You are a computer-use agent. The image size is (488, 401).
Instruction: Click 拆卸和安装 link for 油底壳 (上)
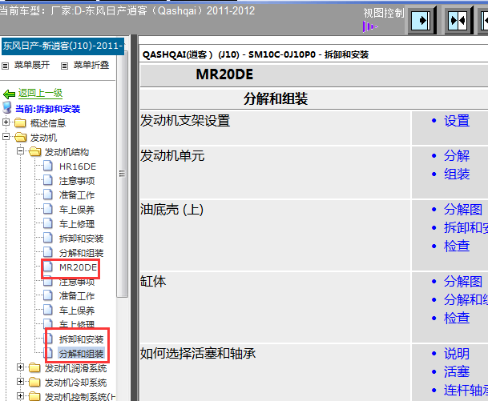pos(466,227)
